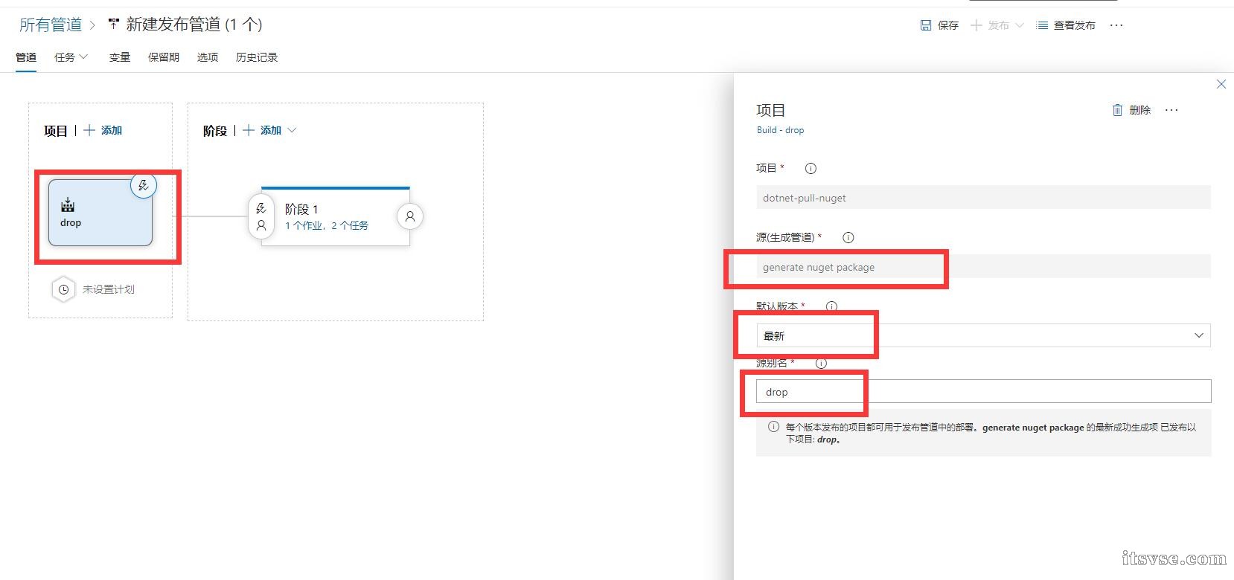Switch to the 历史记录 tab
Image resolution: width=1234 pixels, height=580 pixels.
(257, 57)
